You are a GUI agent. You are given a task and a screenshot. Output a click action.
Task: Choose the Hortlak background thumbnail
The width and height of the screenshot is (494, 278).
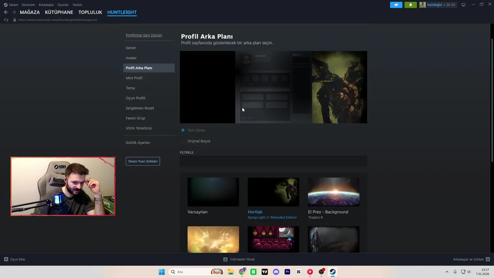pyautogui.click(x=273, y=192)
